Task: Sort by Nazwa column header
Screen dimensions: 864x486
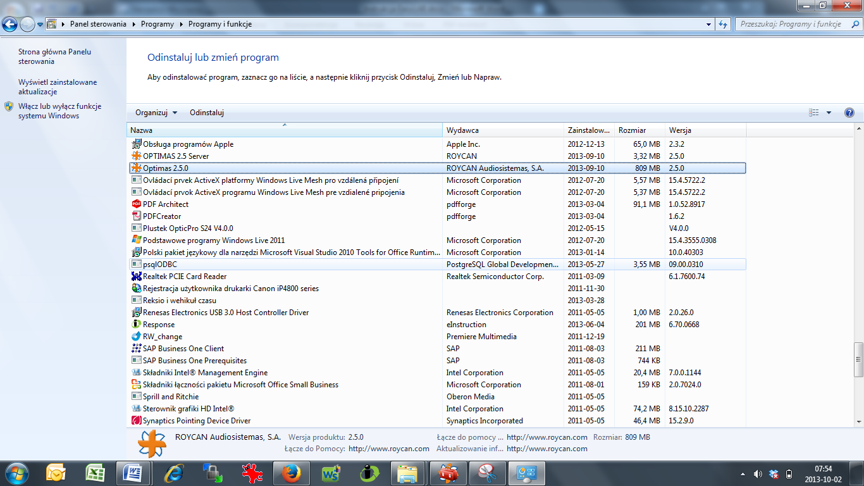Action: coord(284,130)
